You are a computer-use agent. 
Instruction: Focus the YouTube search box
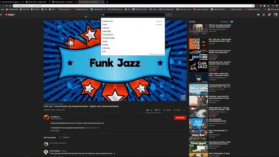click(x=133, y=15)
